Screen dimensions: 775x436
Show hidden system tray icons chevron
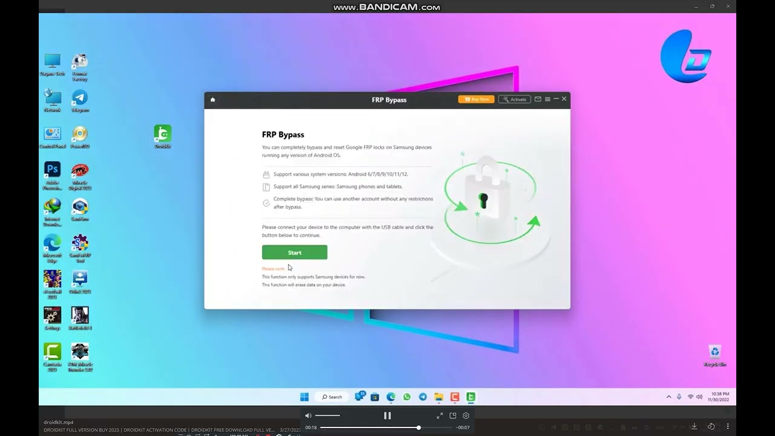click(668, 397)
